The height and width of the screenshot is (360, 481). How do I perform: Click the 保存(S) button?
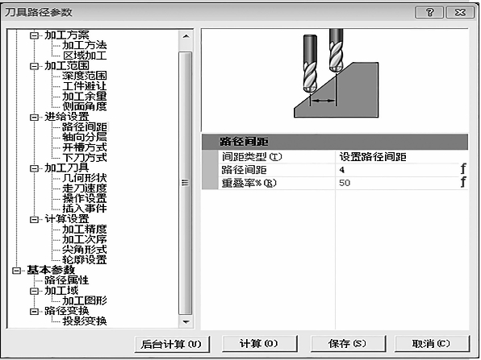click(x=348, y=343)
